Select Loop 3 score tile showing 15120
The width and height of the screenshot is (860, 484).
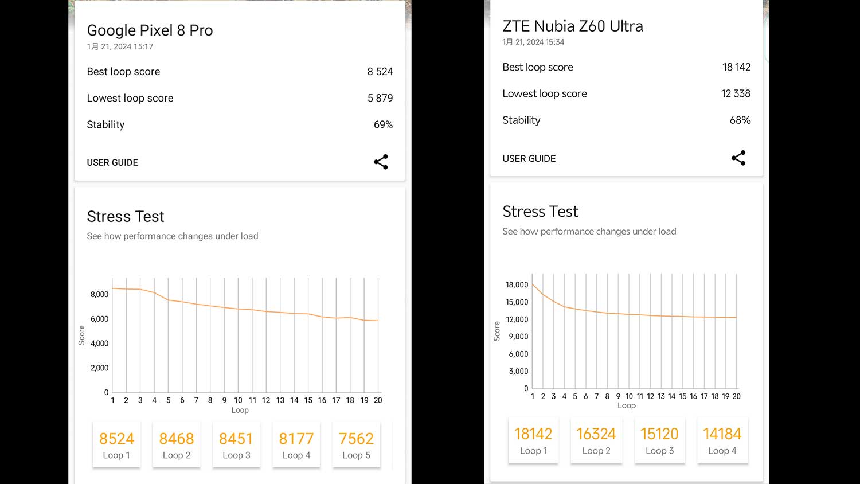coord(659,440)
